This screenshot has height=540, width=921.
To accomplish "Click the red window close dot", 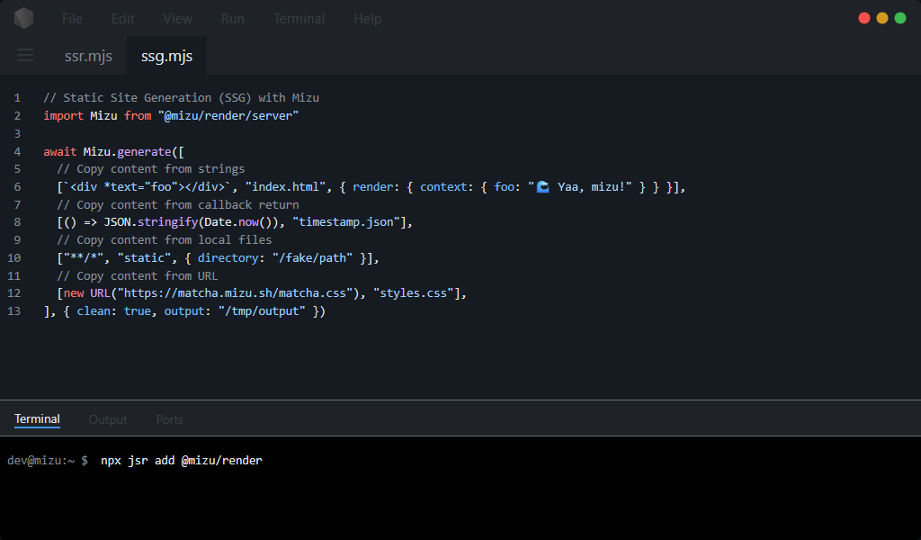I will point(864,18).
